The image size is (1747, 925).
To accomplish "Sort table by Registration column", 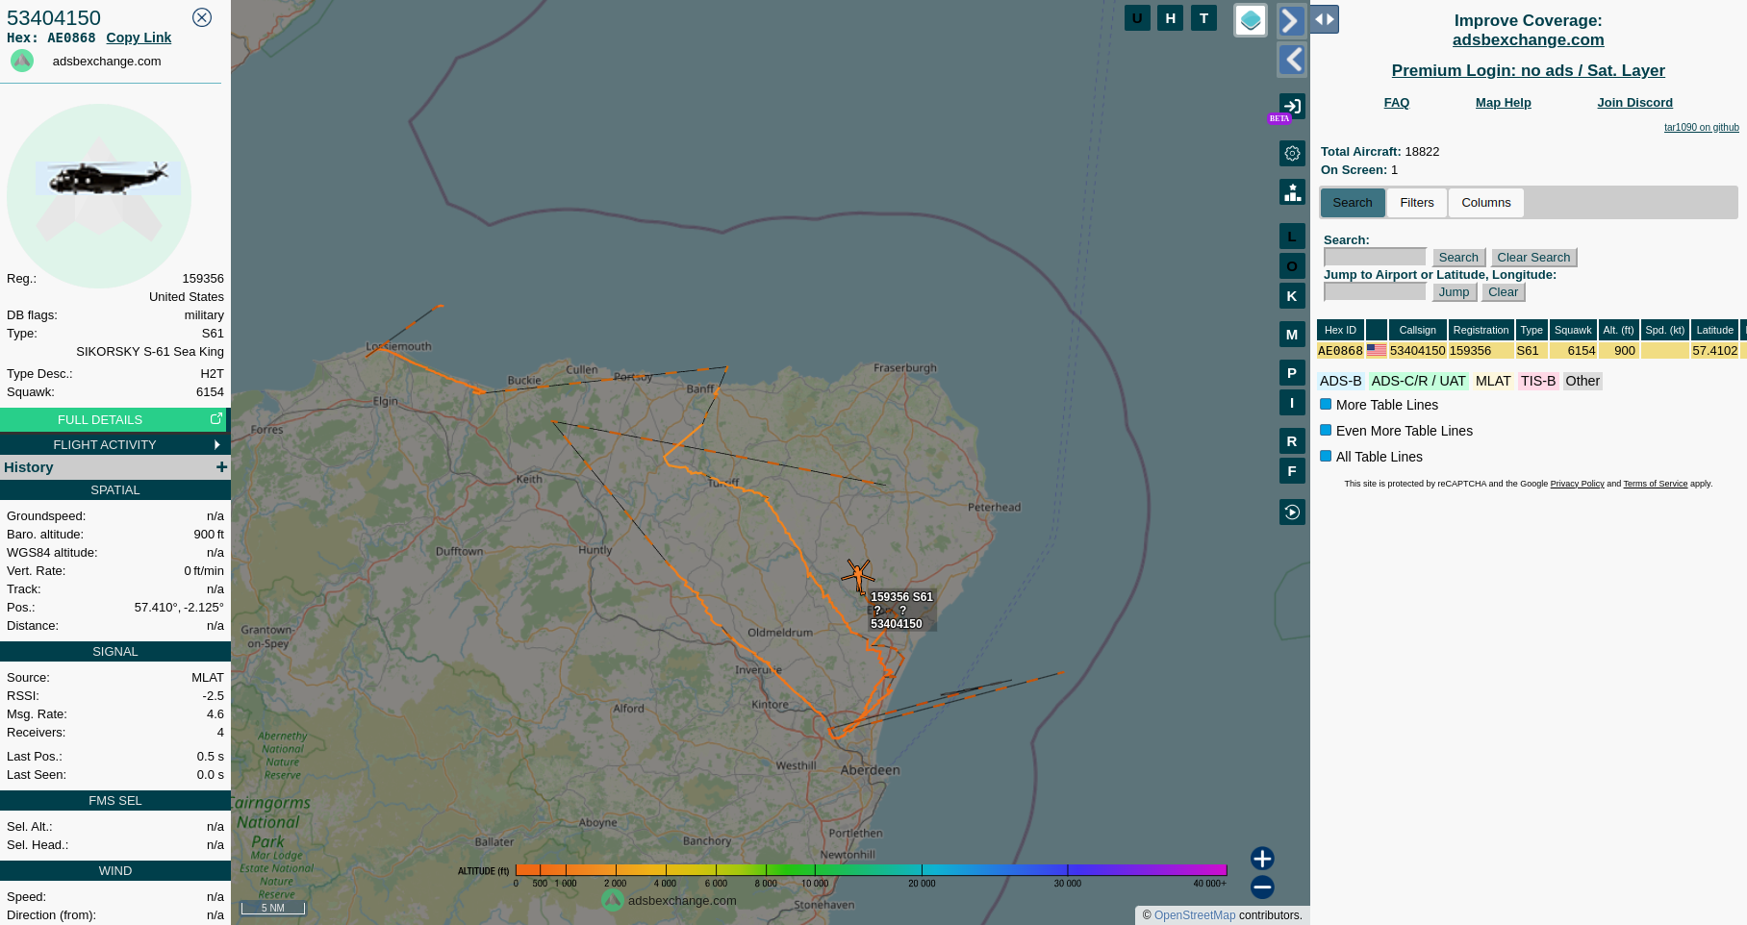I will point(1481,330).
